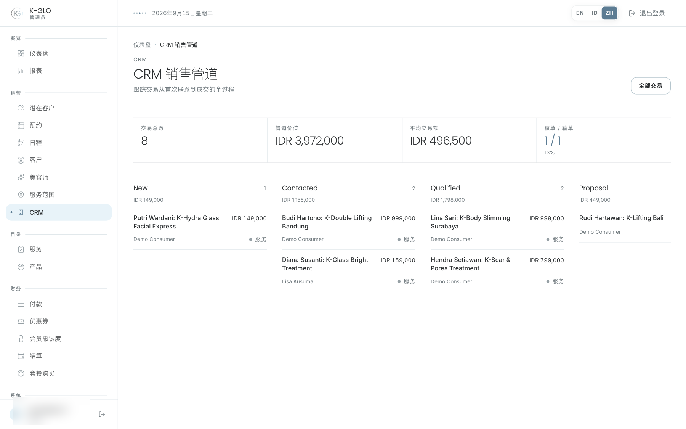686x429 pixels.
Task: Click the Qualified column header
Action: click(445, 188)
